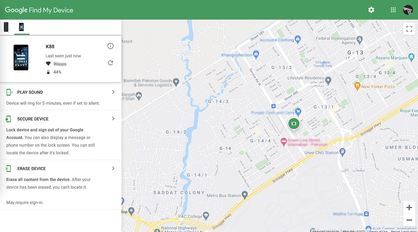Click the Bismillah Pakistan Goods Logistics pin

(176, 82)
